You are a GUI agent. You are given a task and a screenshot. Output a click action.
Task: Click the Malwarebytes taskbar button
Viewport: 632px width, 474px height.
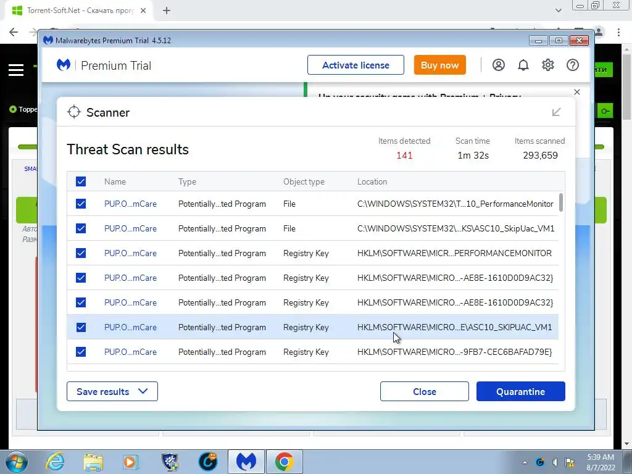(246, 462)
